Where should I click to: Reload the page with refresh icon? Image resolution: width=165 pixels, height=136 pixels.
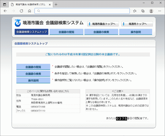coord(21,11)
